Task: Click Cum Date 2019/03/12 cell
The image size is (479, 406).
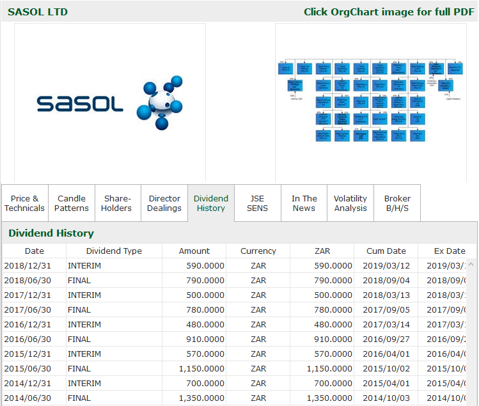Action: (x=386, y=265)
